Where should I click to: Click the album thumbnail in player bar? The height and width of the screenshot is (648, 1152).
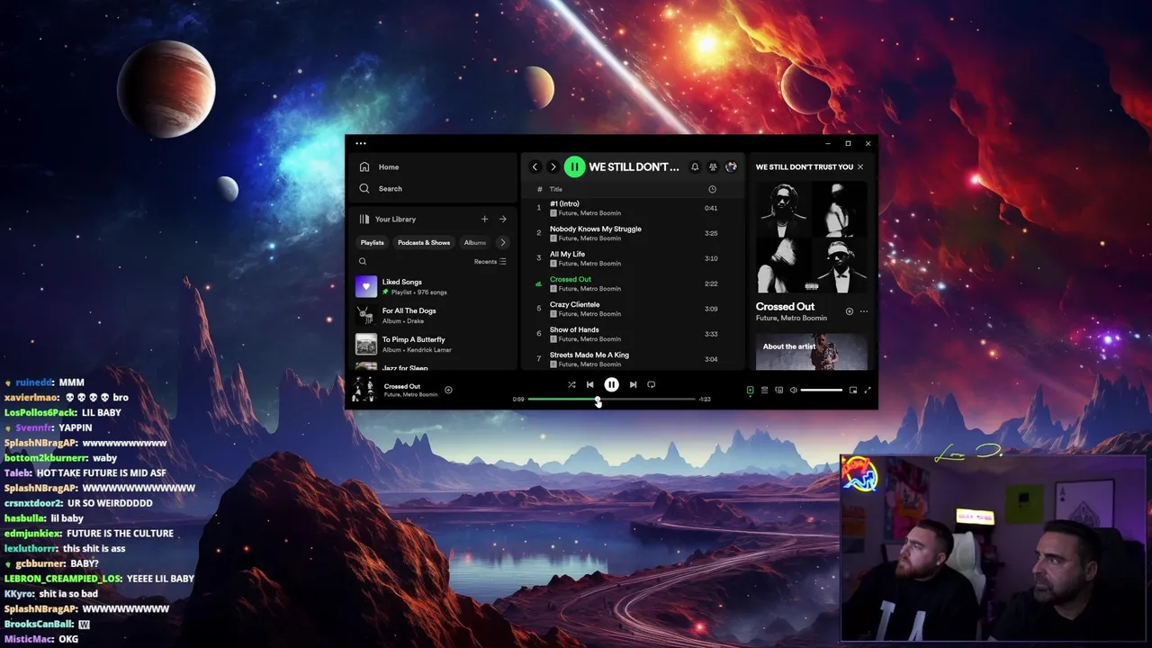pos(364,390)
